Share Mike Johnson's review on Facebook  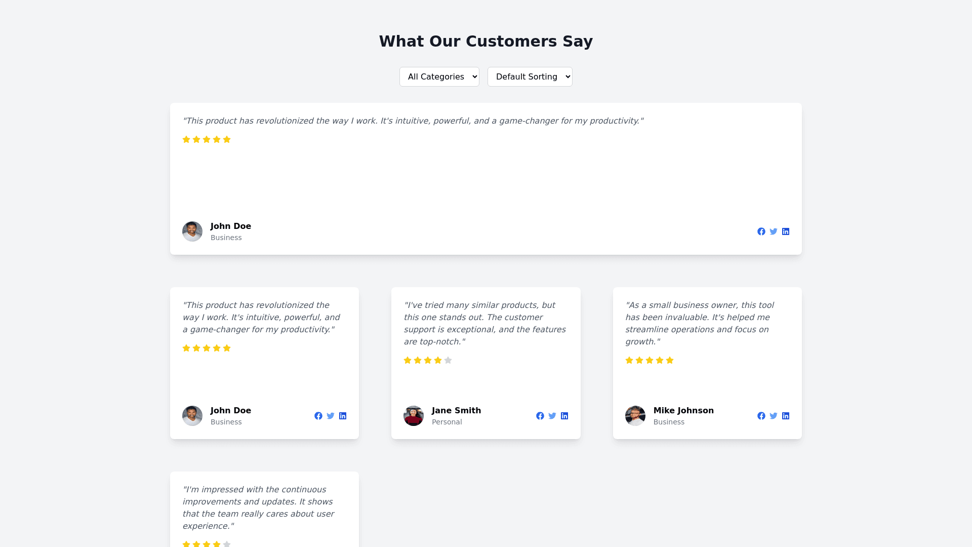click(x=761, y=416)
